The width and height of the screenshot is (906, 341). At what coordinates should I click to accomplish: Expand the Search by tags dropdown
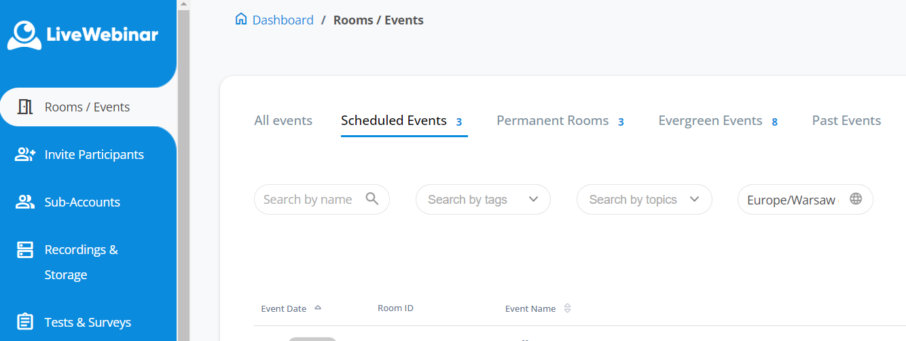coord(483,200)
